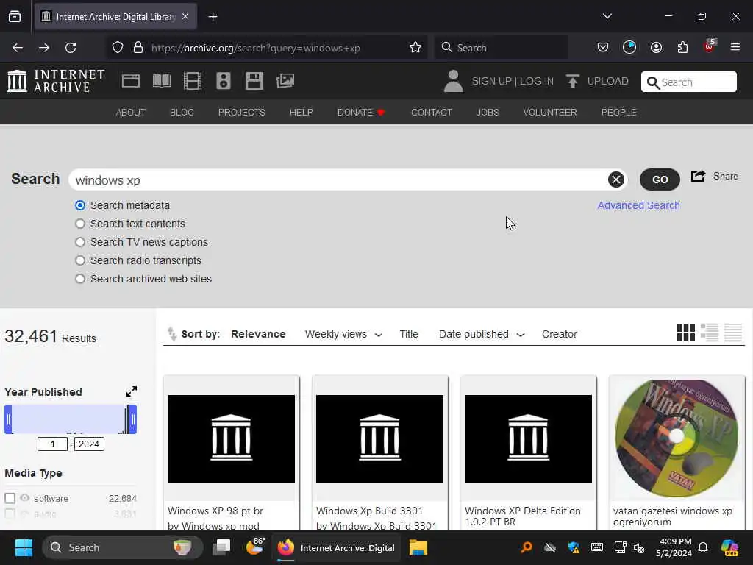Open the Software floppy disk icon
753x565 pixels.
(x=254, y=81)
